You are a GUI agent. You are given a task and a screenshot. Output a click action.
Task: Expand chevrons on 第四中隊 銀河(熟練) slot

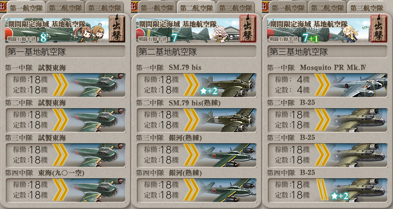[192, 190]
